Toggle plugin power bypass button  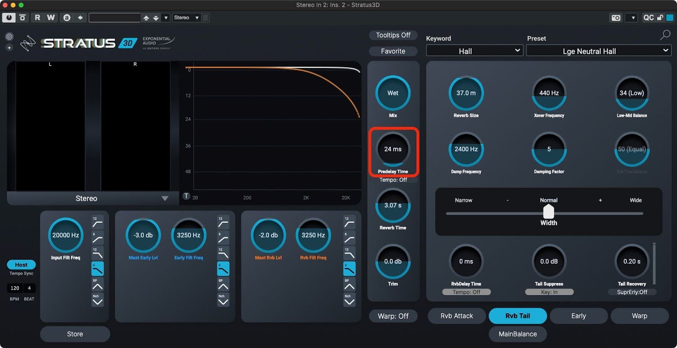click(x=9, y=18)
